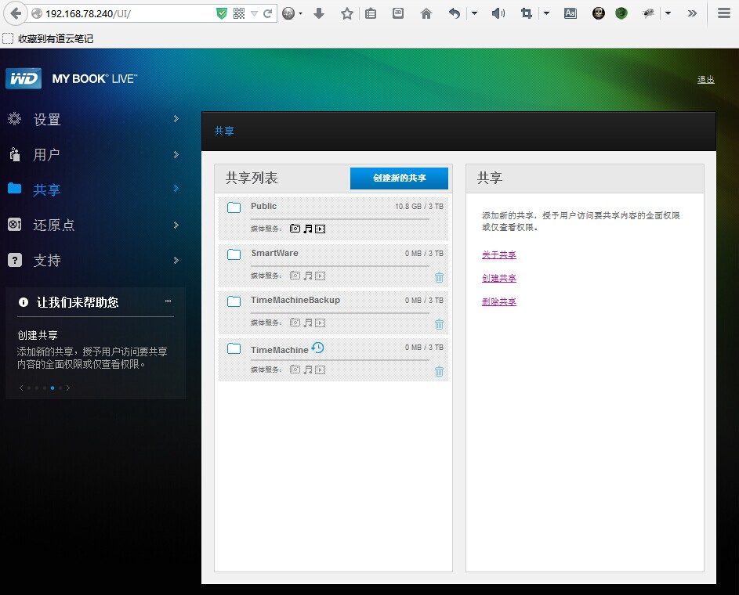Click the 还原点 safepoint icon

[x=15, y=225]
